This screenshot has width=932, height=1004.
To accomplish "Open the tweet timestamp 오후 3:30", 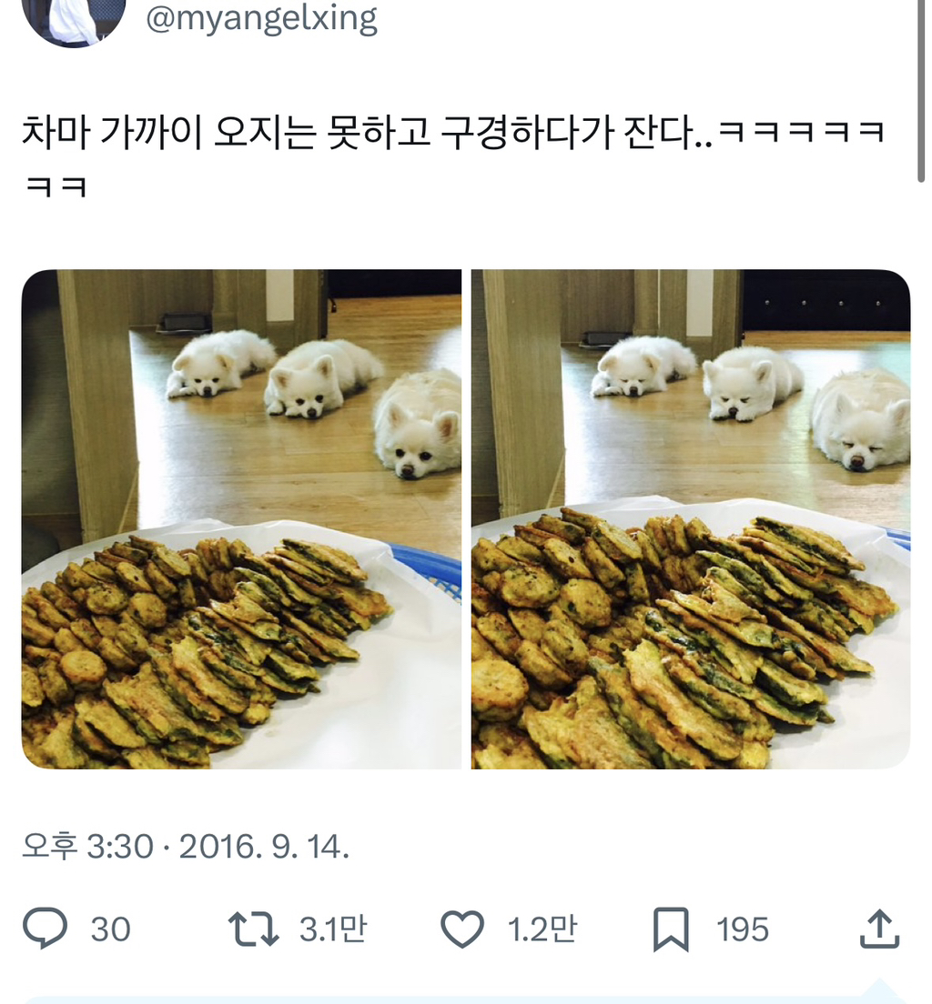I will pos(87,847).
